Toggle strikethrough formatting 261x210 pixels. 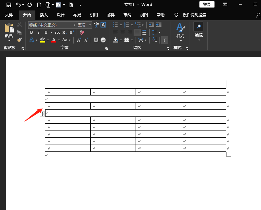coord(57,32)
